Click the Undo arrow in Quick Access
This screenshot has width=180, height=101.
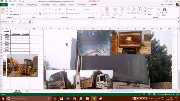(x=10, y=1)
